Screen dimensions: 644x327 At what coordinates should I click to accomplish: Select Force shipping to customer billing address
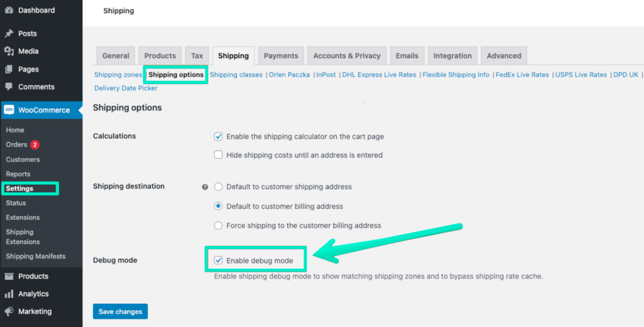(218, 225)
